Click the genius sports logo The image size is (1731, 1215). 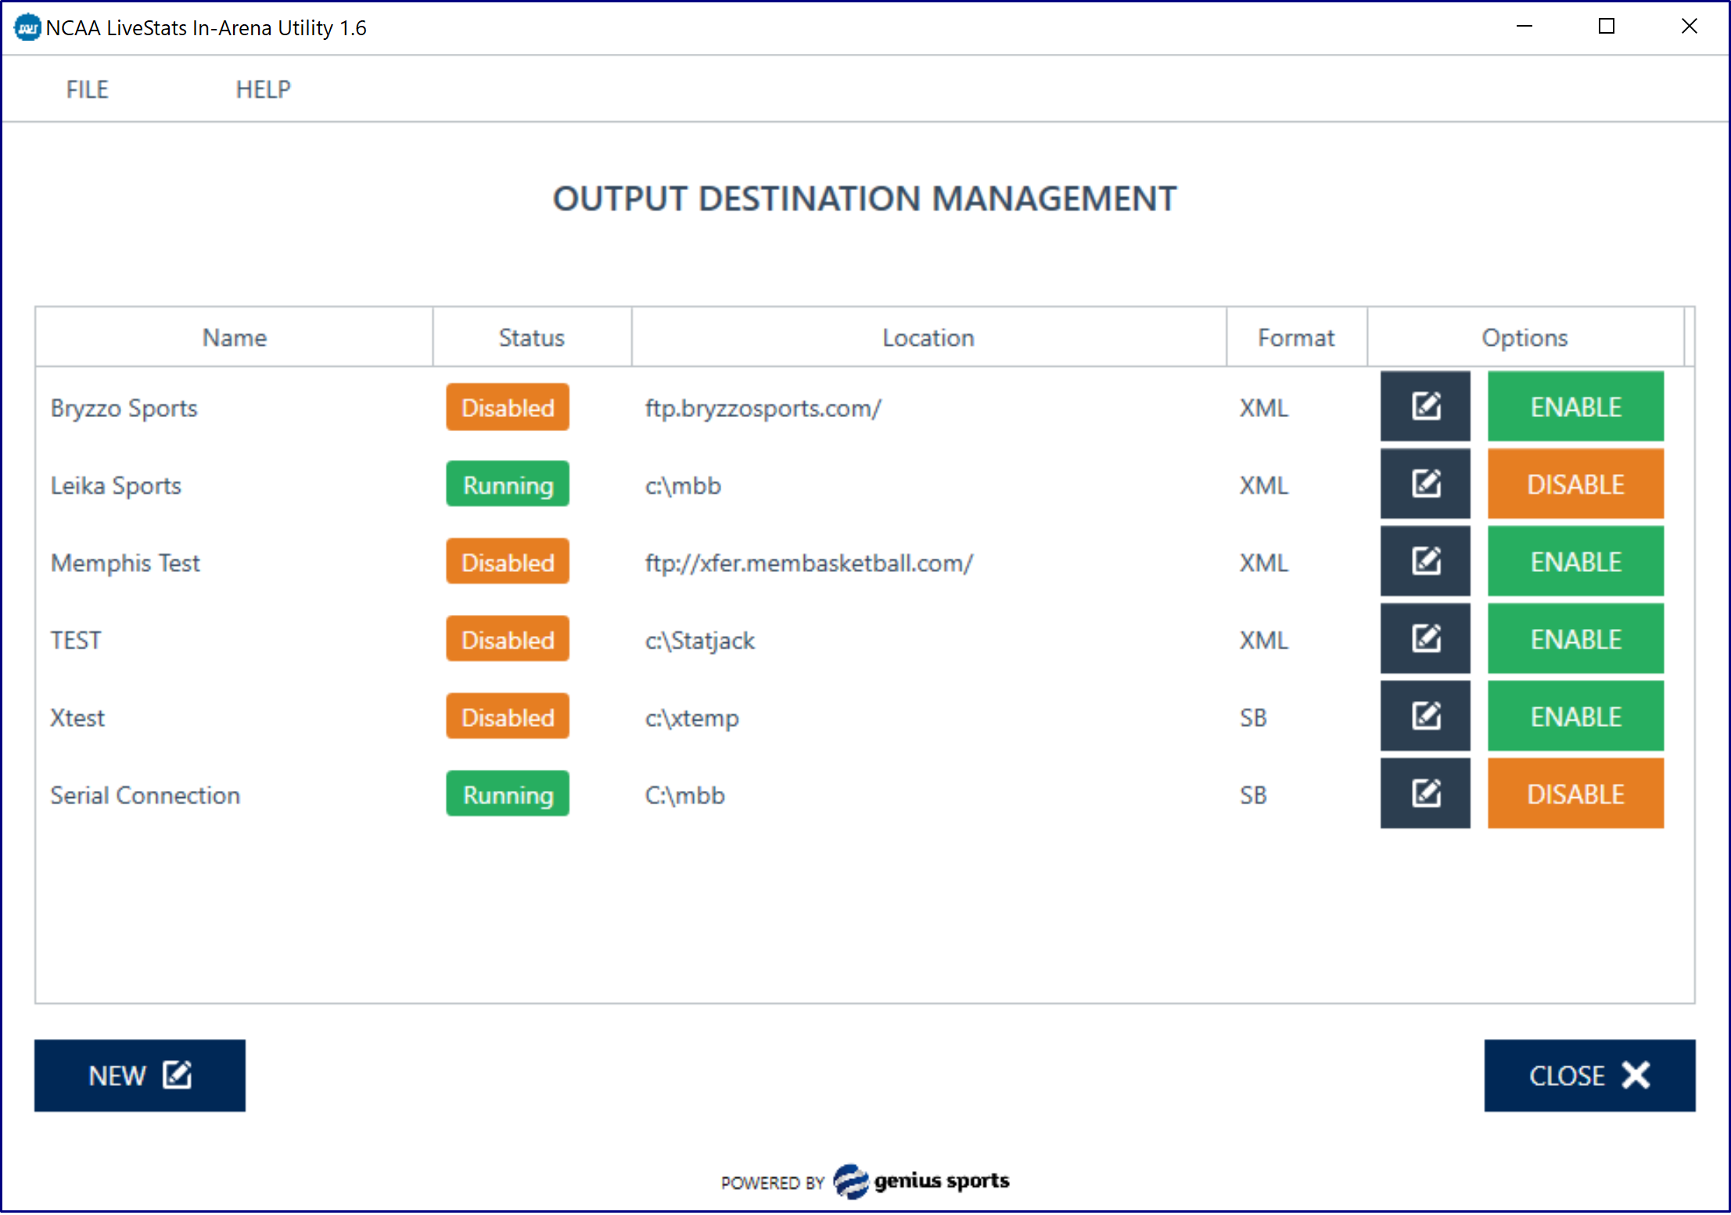pyautogui.click(x=921, y=1181)
